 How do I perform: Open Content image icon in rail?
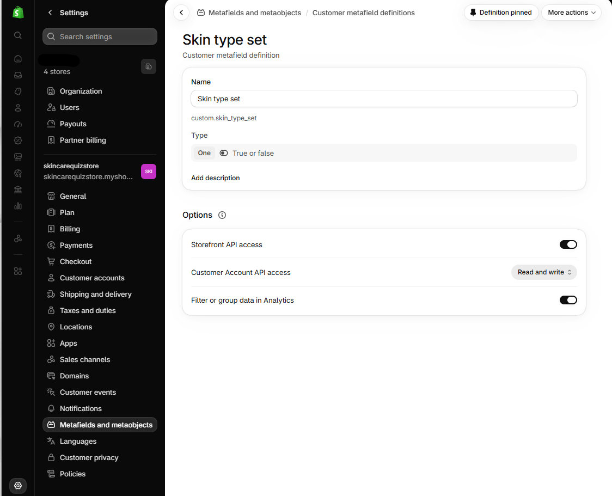click(x=18, y=157)
